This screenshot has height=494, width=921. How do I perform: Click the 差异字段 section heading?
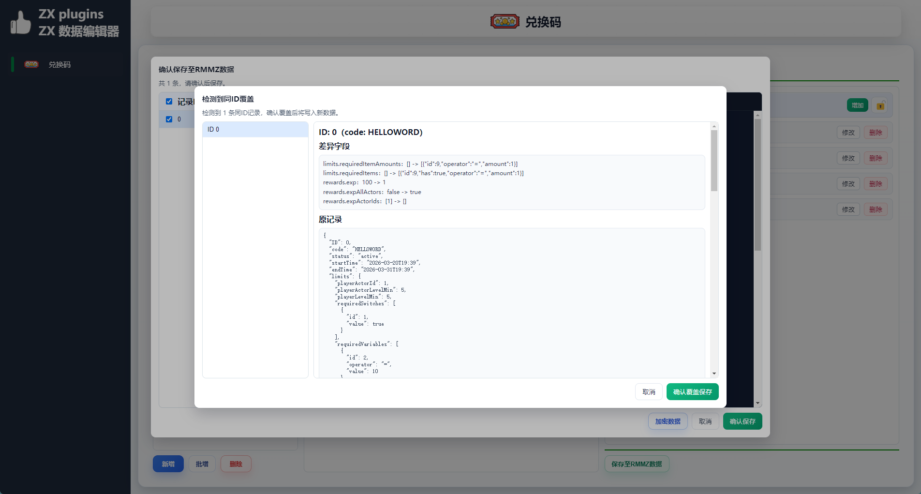(334, 146)
